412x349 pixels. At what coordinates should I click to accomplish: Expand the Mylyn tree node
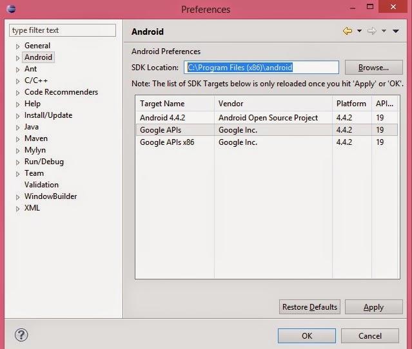(17, 151)
